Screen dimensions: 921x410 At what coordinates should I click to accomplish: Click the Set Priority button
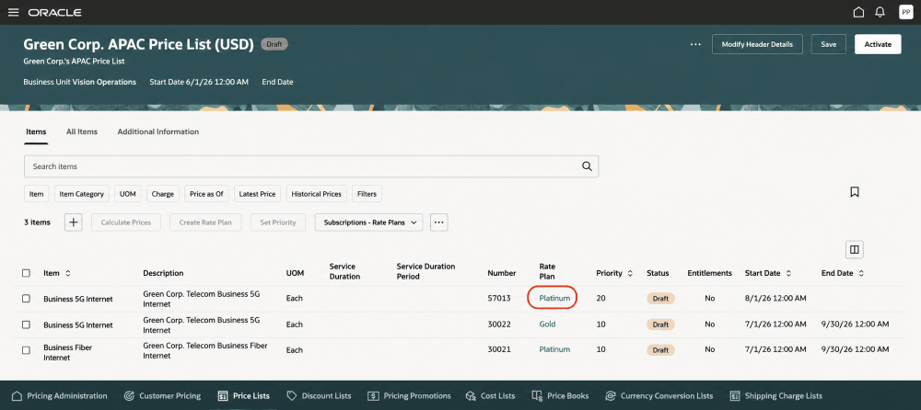click(278, 222)
